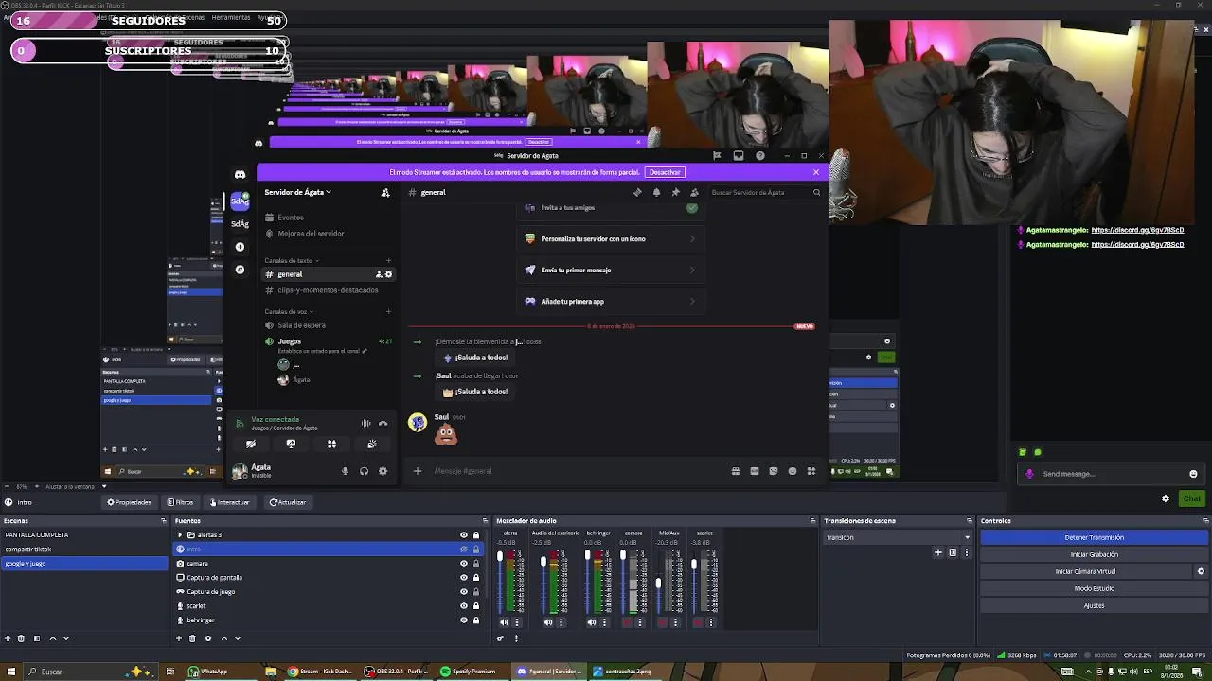Viewport: 1212px width, 681px height.
Task: Open Discord threads icon
Action: (x=637, y=192)
